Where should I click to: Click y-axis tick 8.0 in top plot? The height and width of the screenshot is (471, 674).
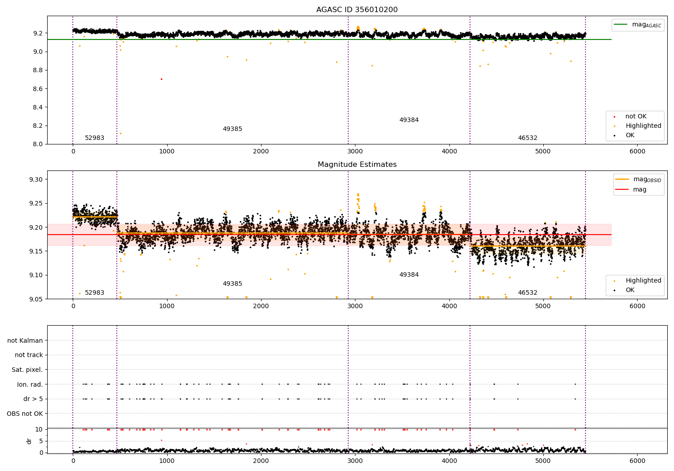[38, 144]
